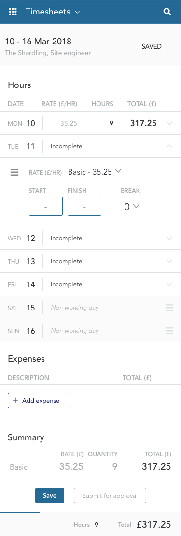Open the apps grid menu icon
Image resolution: width=181 pixels, height=536 pixels.
point(13,12)
